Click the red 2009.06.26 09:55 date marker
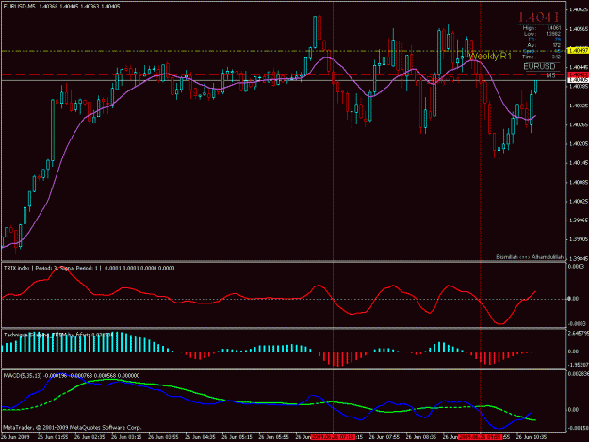This screenshot has width=589, height=442. click(480, 437)
